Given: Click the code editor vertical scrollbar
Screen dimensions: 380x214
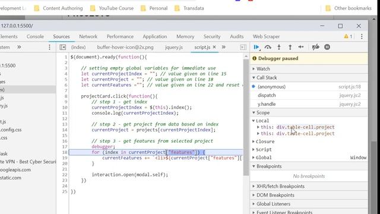Looking at the screenshot, I should (x=246, y=118).
